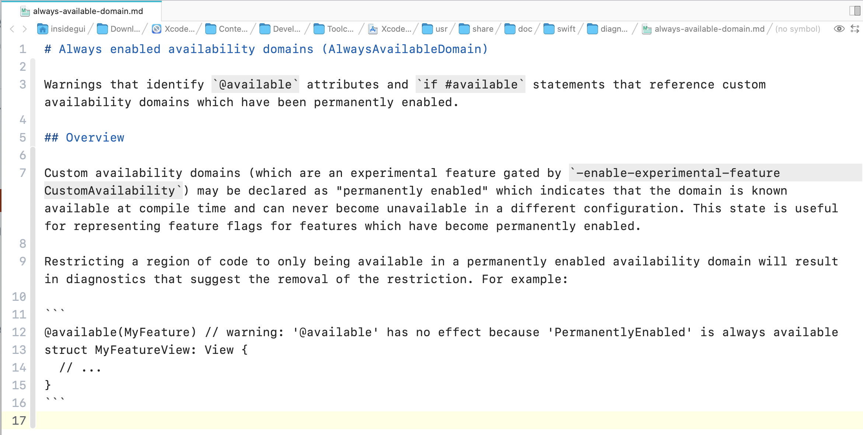Click line number 9 in the gutter
Screen dimensions: 863x435
(x=23, y=261)
